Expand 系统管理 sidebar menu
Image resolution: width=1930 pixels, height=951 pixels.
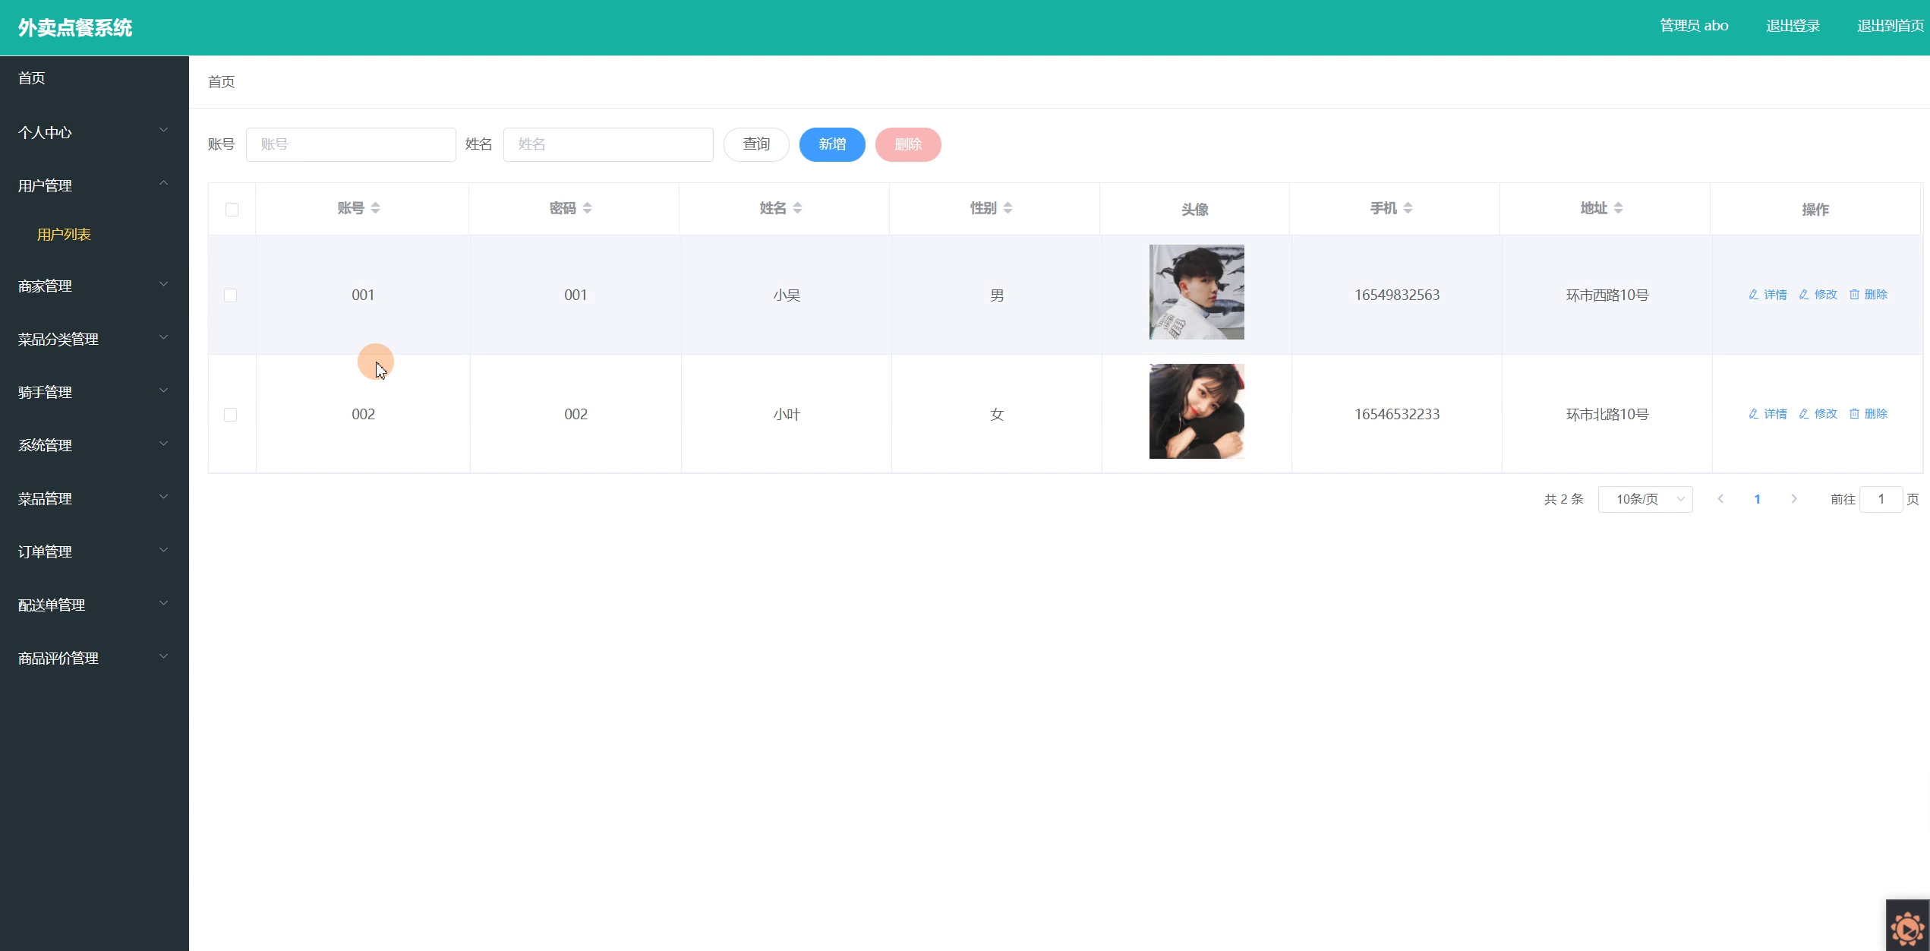94,445
